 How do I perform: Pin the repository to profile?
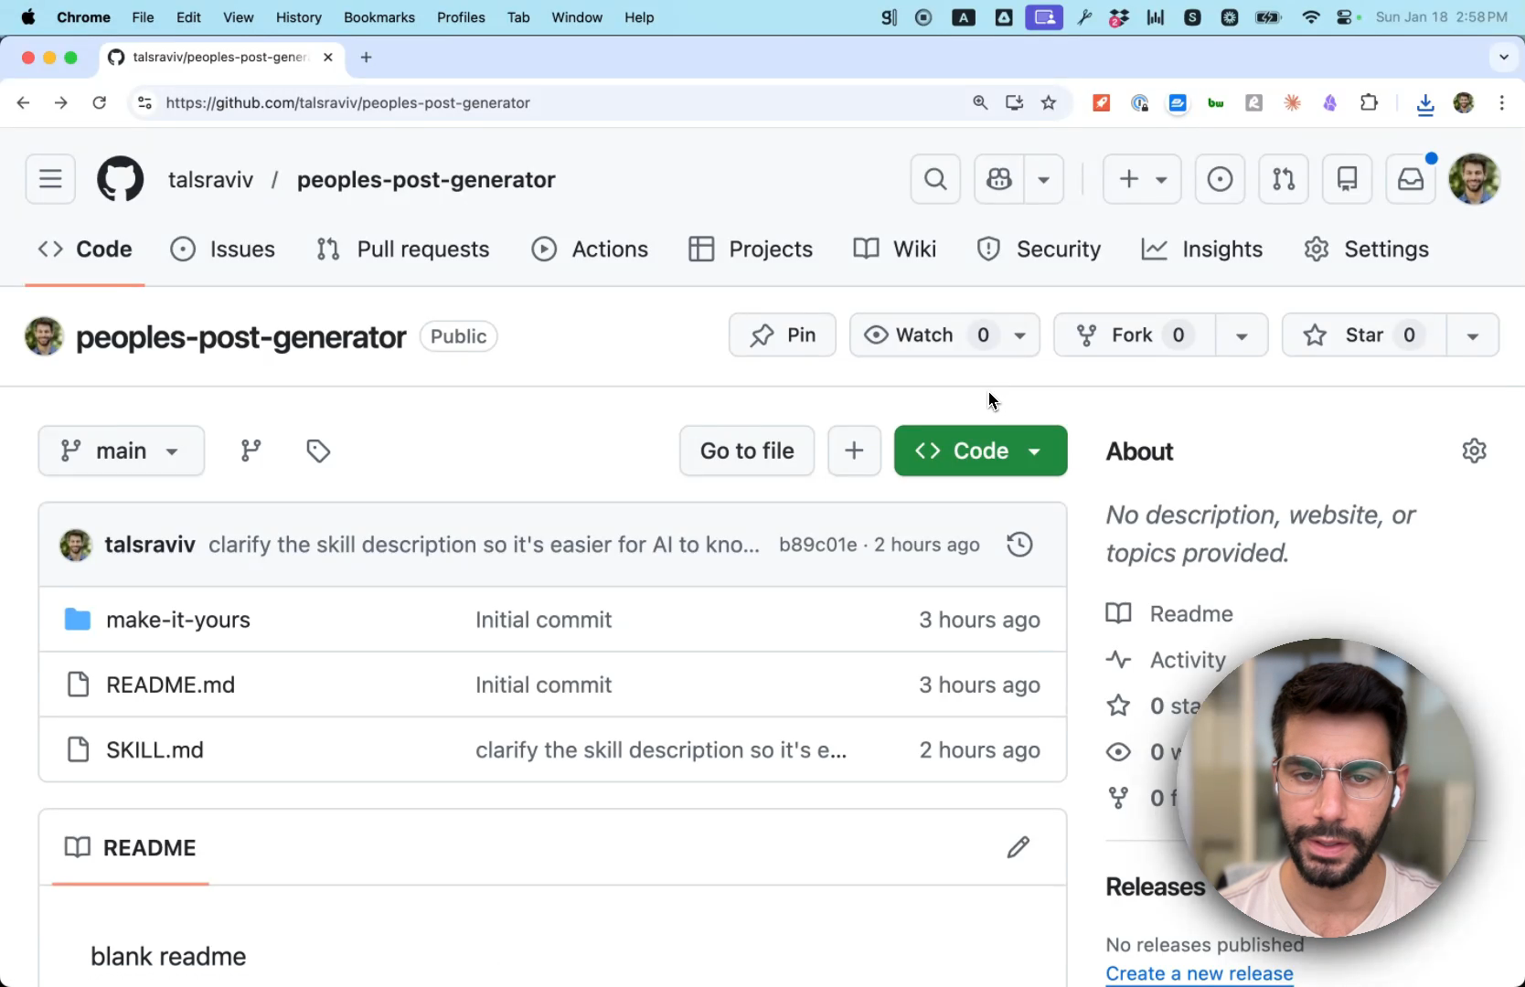tap(783, 335)
